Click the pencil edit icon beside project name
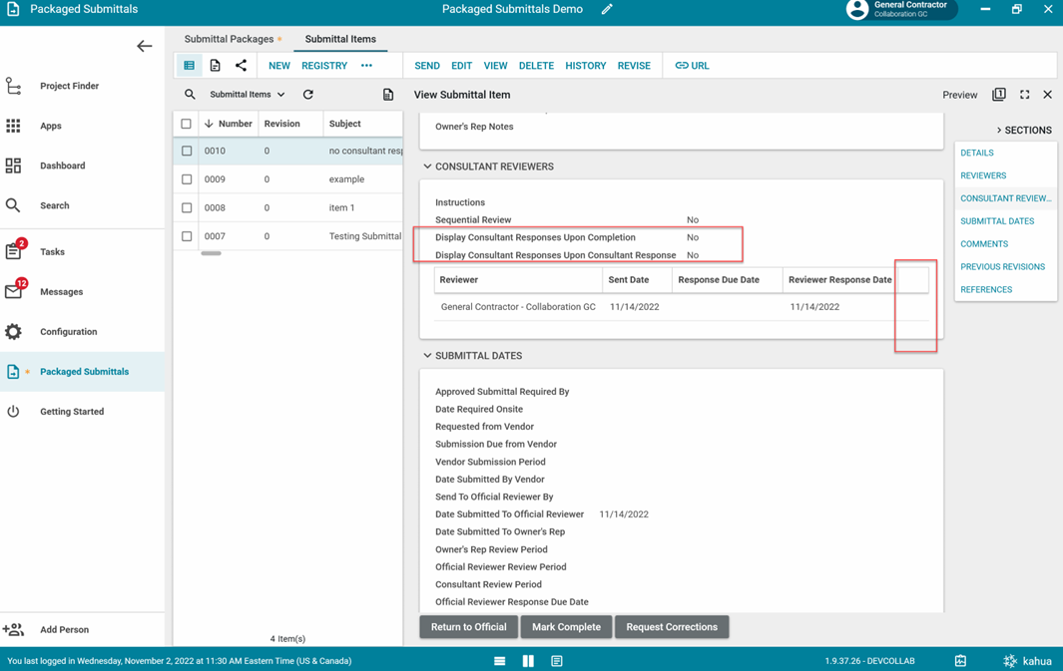 [x=607, y=10]
